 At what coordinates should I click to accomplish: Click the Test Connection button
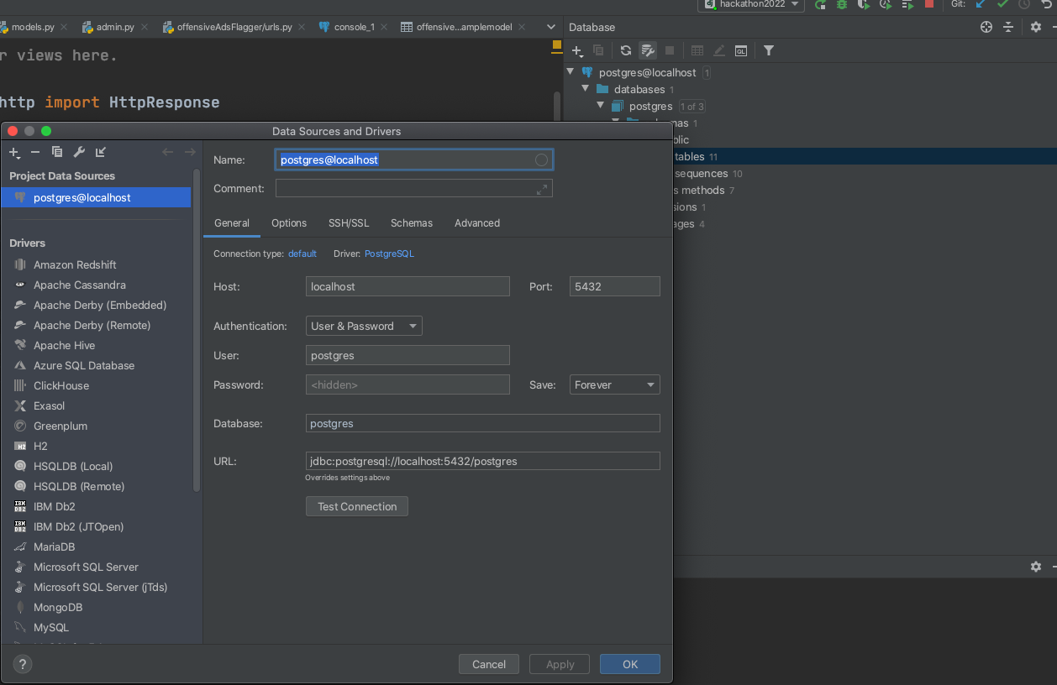point(357,506)
